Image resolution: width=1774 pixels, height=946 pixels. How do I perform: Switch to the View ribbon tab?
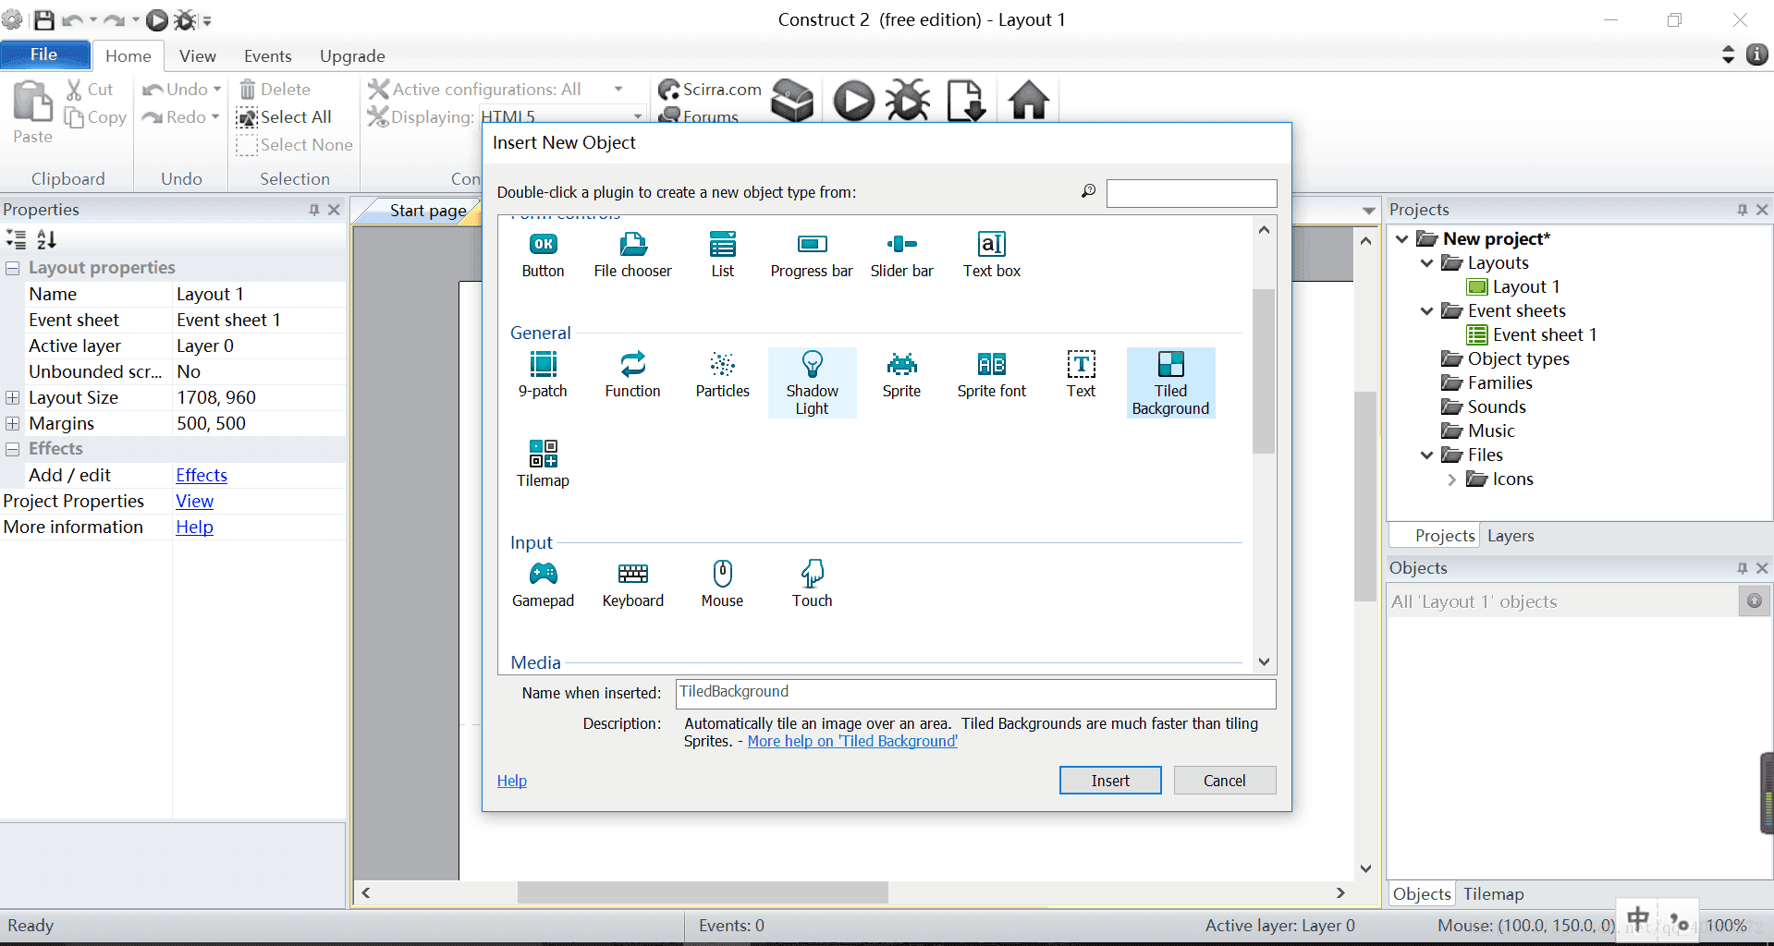point(198,56)
